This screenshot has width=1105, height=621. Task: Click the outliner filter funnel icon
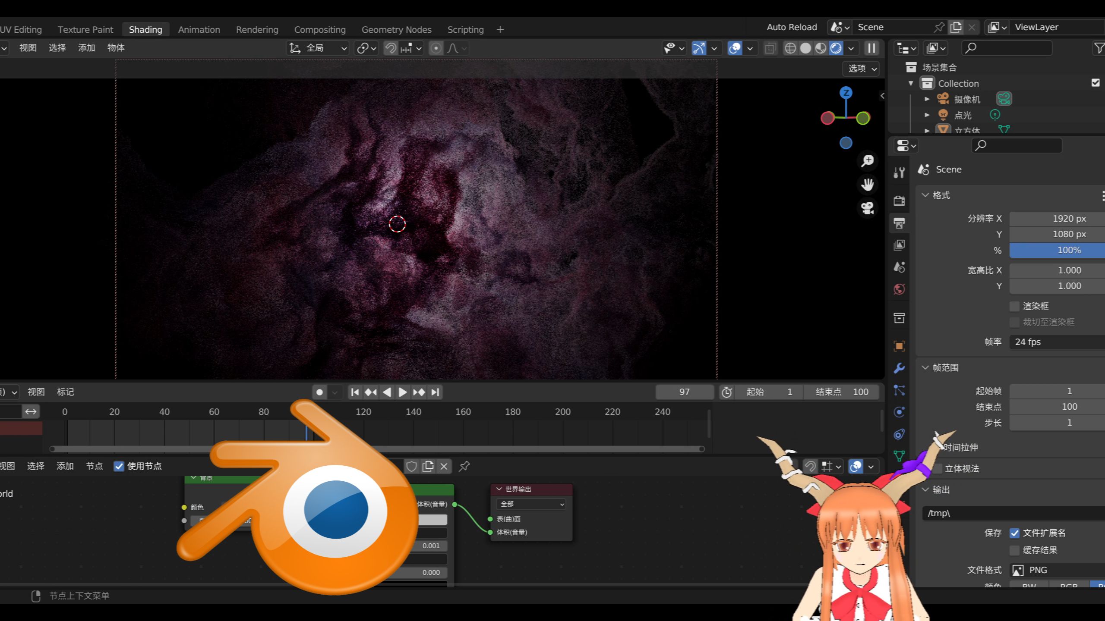pyautogui.click(x=1099, y=48)
